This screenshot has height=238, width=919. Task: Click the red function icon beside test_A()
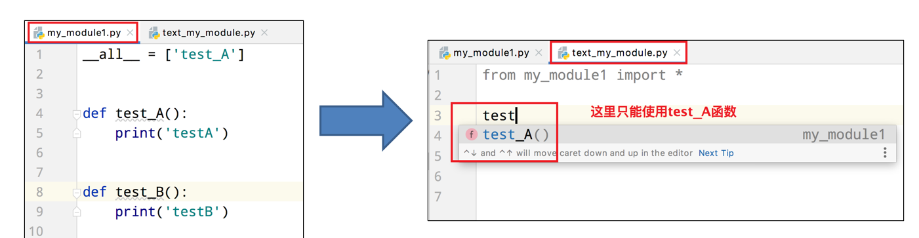tap(471, 134)
